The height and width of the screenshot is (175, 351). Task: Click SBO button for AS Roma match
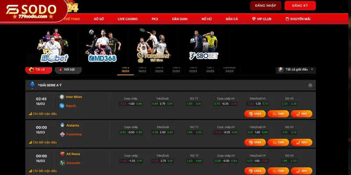tap(301, 171)
